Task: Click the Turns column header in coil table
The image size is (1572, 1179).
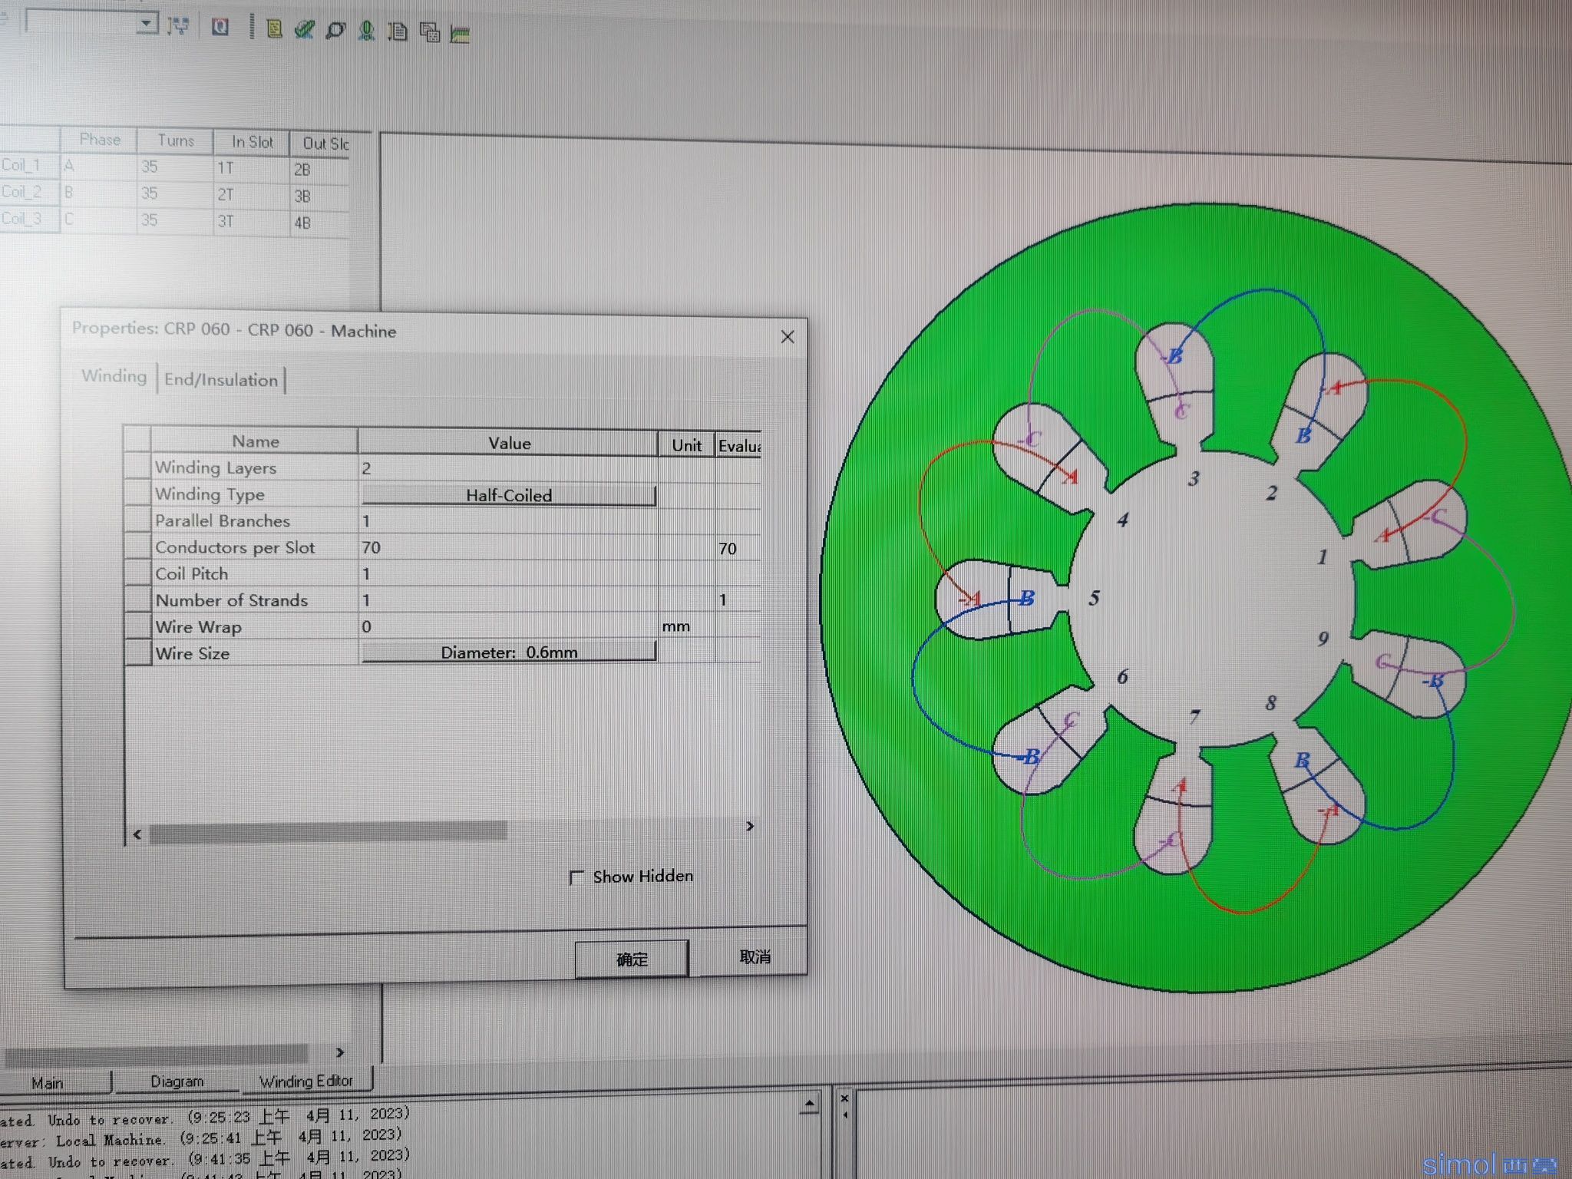Action: (176, 140)
